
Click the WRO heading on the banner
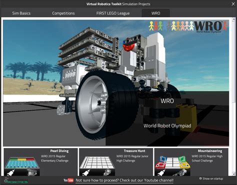(167, 101)
